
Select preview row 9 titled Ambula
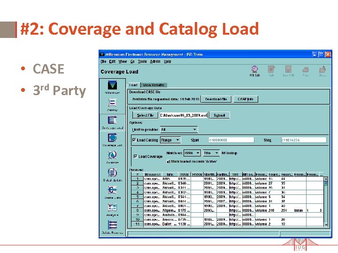click(227, 215)
